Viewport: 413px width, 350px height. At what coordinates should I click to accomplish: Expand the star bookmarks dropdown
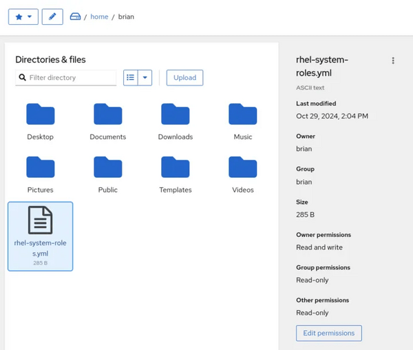pyautogui.click(x=23, y=17)
